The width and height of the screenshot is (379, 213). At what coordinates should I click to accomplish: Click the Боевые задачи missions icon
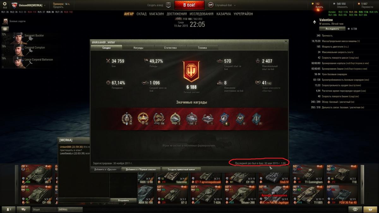pos(5,21)
